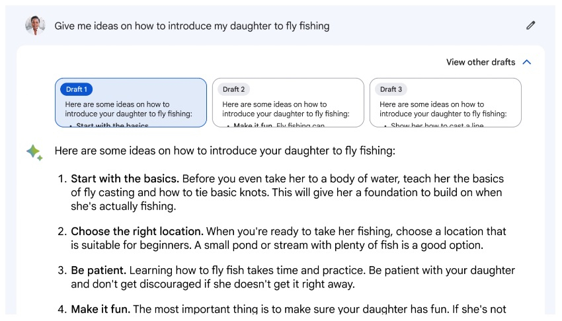
Task: Select the Draft 1 card
Action: point(131,102)
